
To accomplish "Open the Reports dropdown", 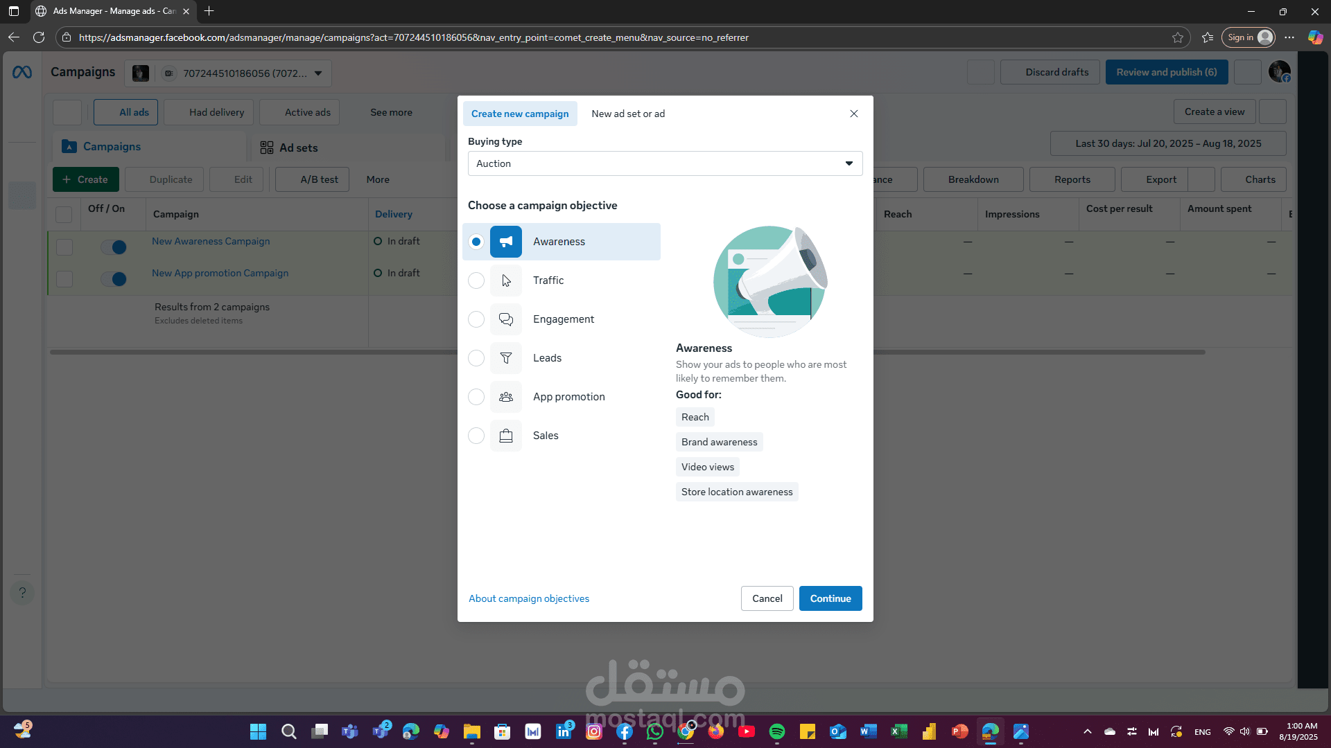I will click(1072, 179).
